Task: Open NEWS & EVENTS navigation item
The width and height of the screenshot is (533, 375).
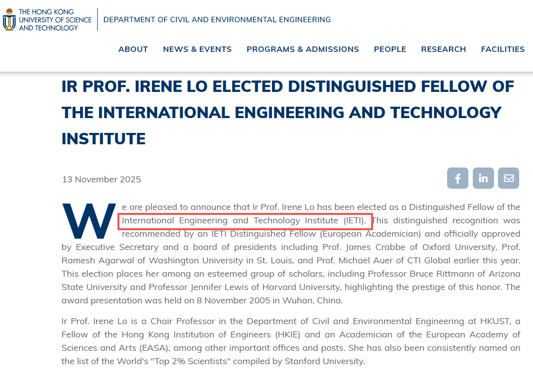Action: coord(197,49)
